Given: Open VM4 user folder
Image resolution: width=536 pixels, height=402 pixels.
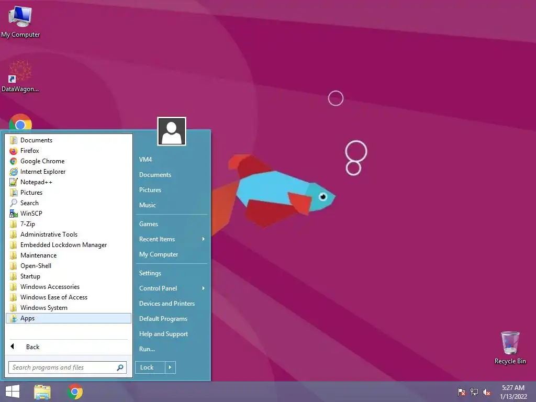Looking at the screenshot, I should click(172, 159).
